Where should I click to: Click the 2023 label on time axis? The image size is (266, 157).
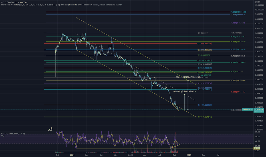tap(189, 155)
